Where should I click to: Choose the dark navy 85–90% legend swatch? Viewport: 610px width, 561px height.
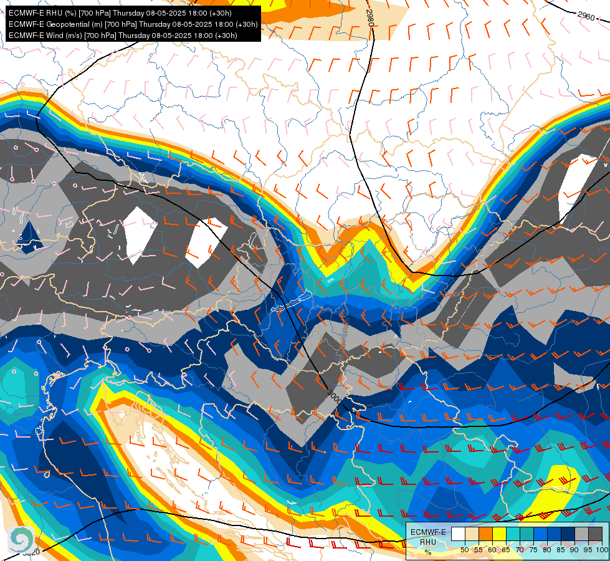click(568, 534)
